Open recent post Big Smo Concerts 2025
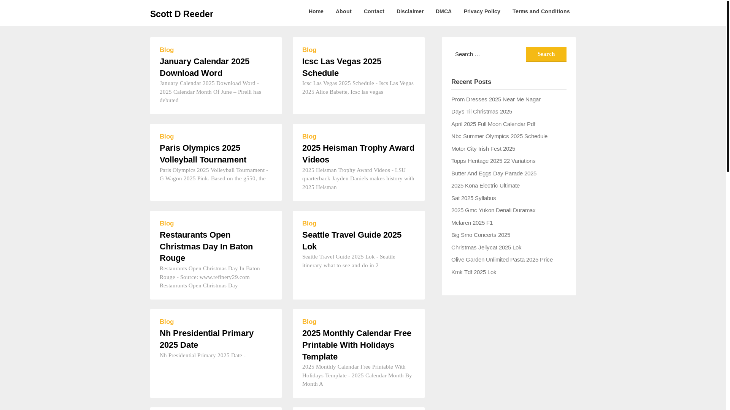This screenshot has height=410, width=730. click(481, 235)
